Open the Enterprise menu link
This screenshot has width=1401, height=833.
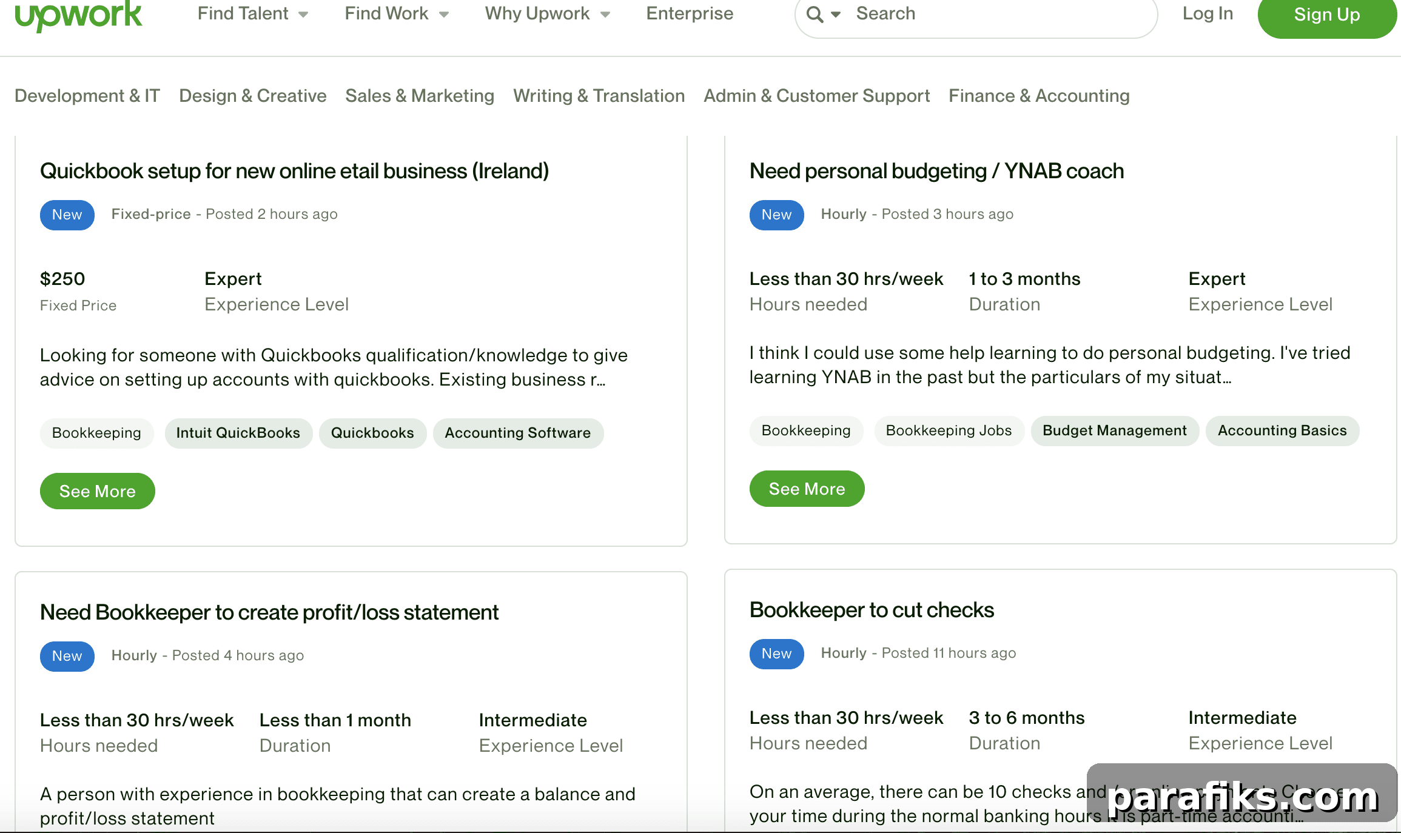click(x=690, y=13)
